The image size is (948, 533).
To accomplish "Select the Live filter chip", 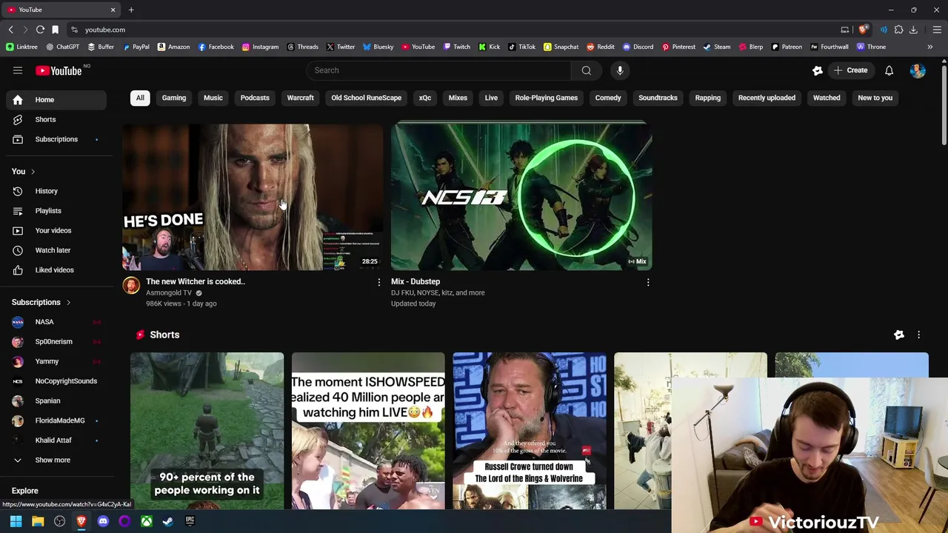I will [491, 98].
